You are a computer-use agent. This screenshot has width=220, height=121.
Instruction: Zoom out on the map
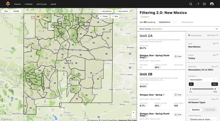pyautogui.click(x=134, y=116)
